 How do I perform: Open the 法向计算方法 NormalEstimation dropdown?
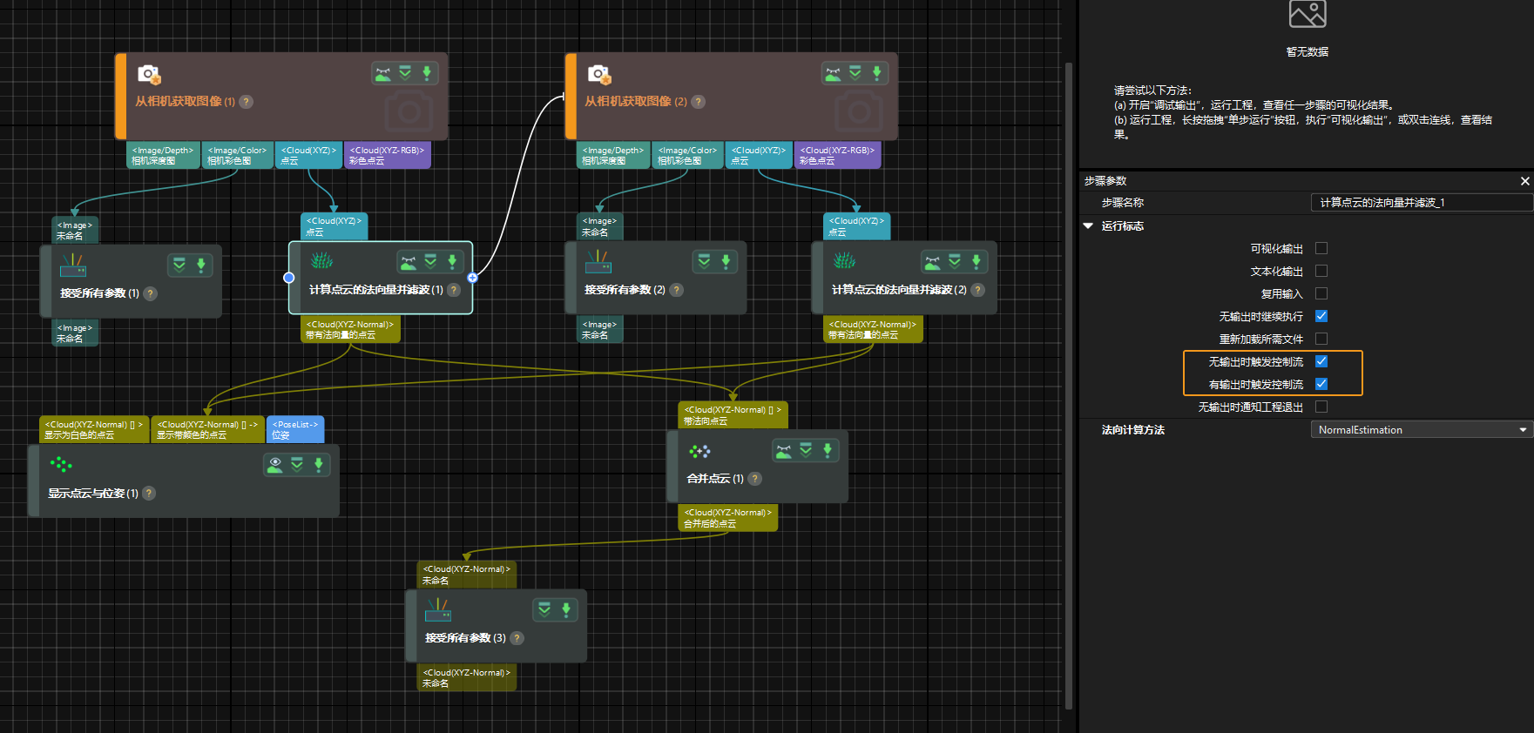[1421, 430]
